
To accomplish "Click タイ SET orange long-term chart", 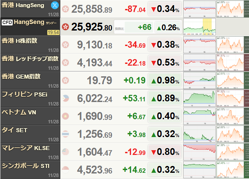I will [233, 134].
